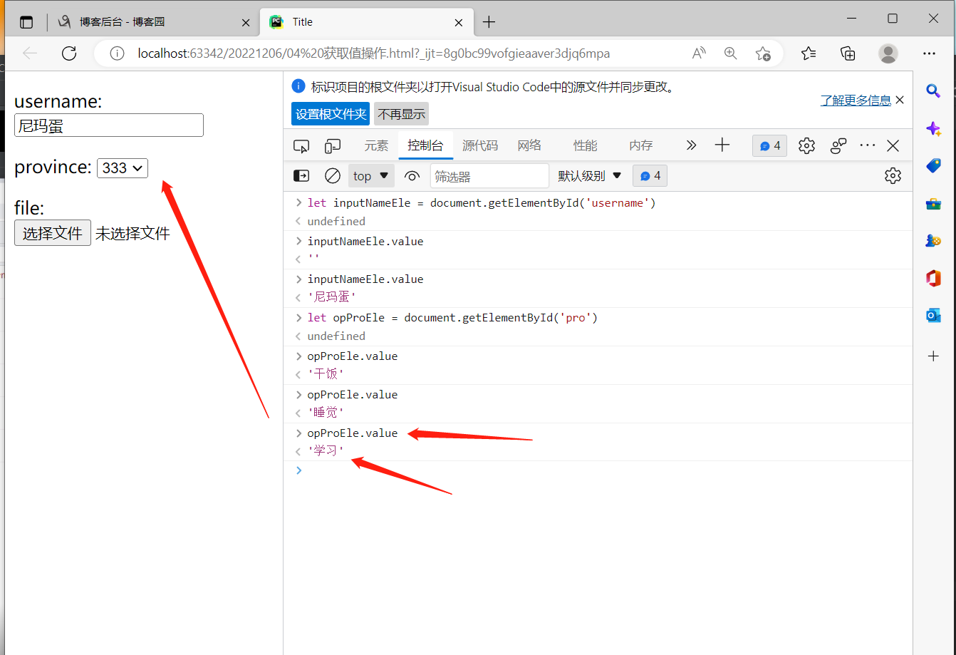Open the sidebar Discover sparkle icon

pos(933,129)
